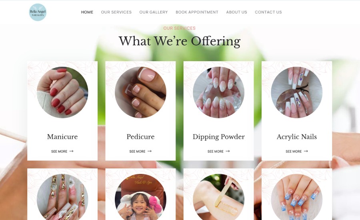
Task: Open the Our Gallery page
Action: tap(154, 12)
